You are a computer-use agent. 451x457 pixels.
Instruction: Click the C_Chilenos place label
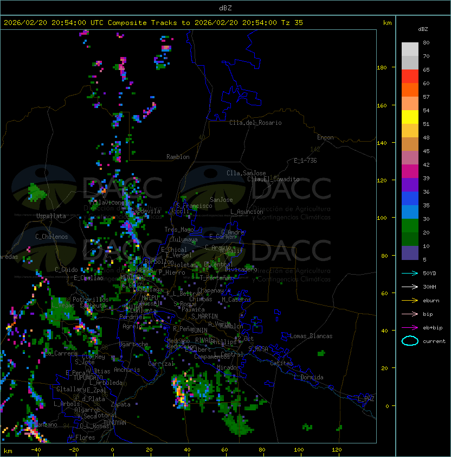tap(51, 237)
